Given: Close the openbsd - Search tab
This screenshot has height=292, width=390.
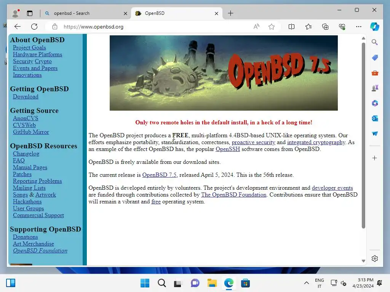Looking at the screenshot, I should point(126,13).
